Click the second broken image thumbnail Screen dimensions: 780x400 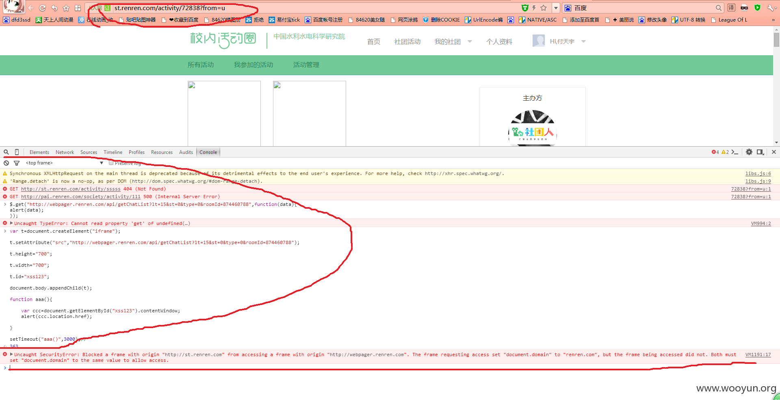click(310, 113)
